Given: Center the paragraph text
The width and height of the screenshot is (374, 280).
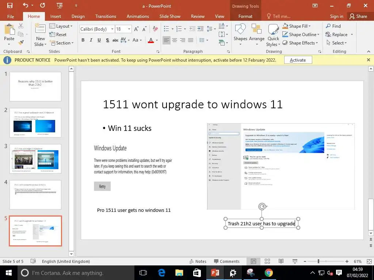Looking at the screenshot, I should 175,40.
